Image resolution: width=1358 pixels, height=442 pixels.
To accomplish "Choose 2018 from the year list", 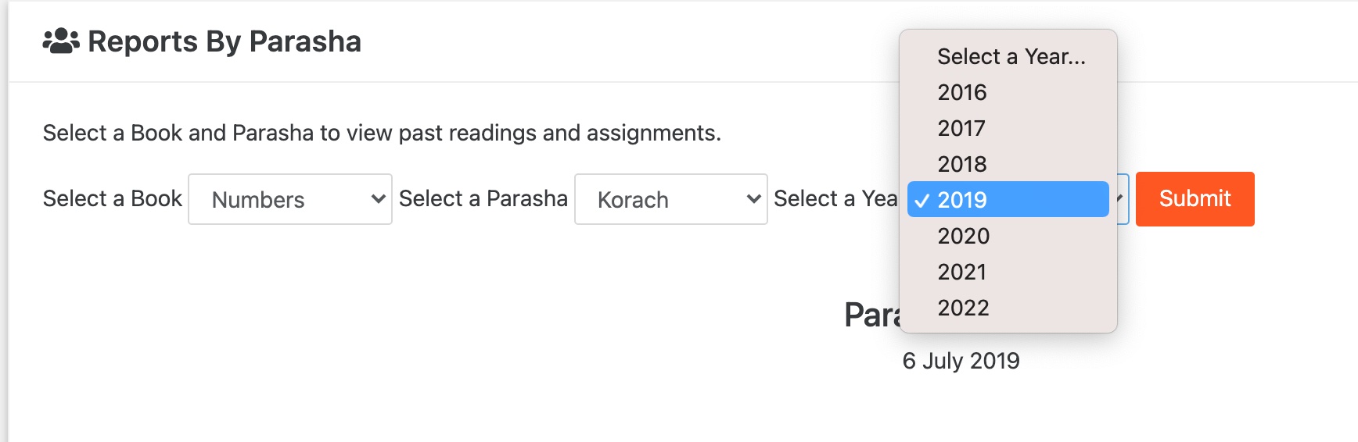I will pos(1008,164).
